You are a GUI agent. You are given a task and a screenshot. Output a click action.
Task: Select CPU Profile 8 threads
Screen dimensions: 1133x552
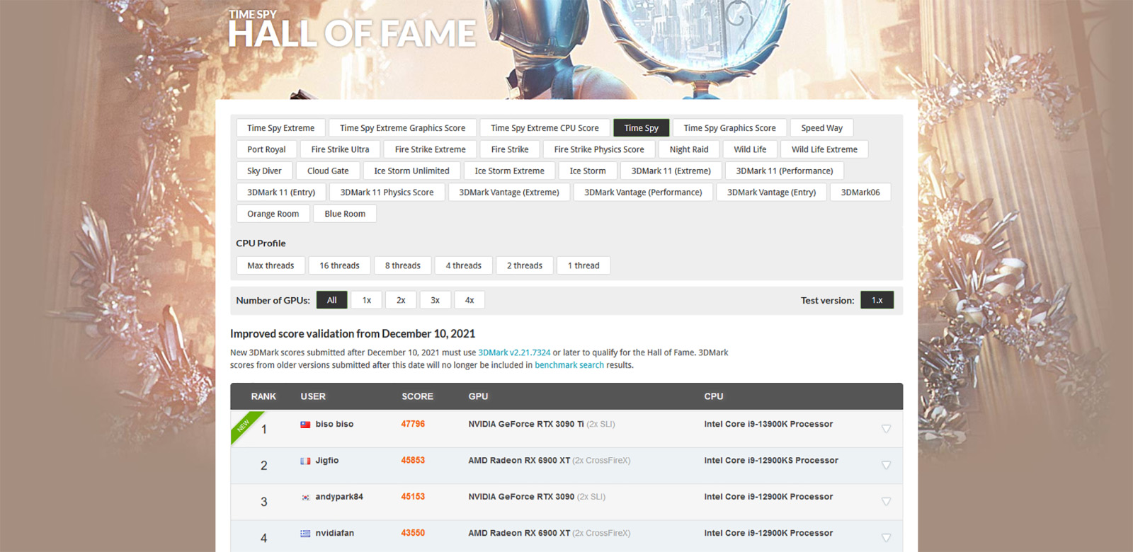coord(403,265)
